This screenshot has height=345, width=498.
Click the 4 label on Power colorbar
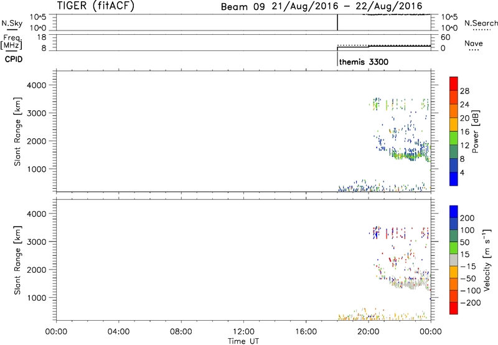click(462, 172)
